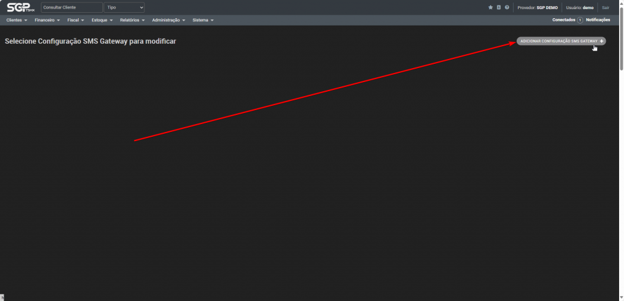This screenshot has width=624, height=301.
Task: Click the plus icon on the add button
Action: [601, 41]
